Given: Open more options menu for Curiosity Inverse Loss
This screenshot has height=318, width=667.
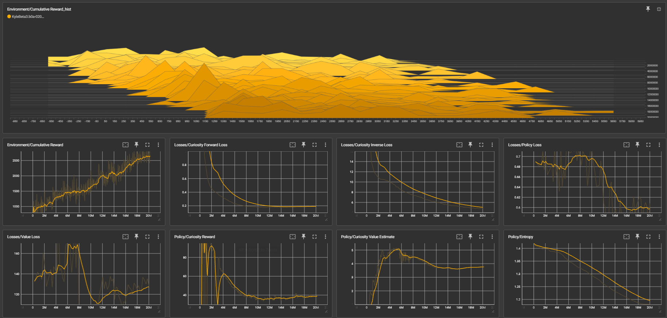Looking at the screenshot, I should [492, 145].
